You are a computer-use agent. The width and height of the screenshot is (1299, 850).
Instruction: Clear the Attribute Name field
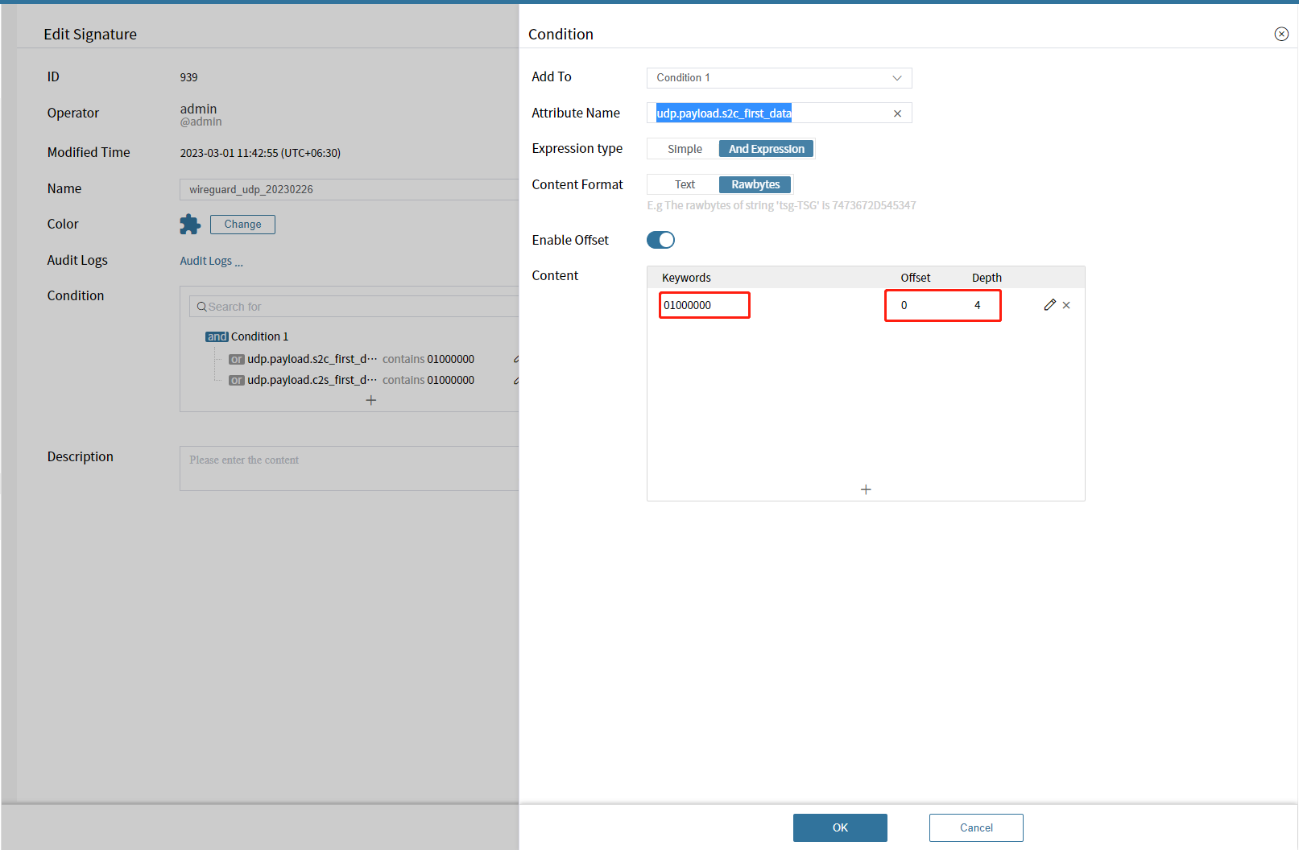pyautogui.click(x=897, y=113)
